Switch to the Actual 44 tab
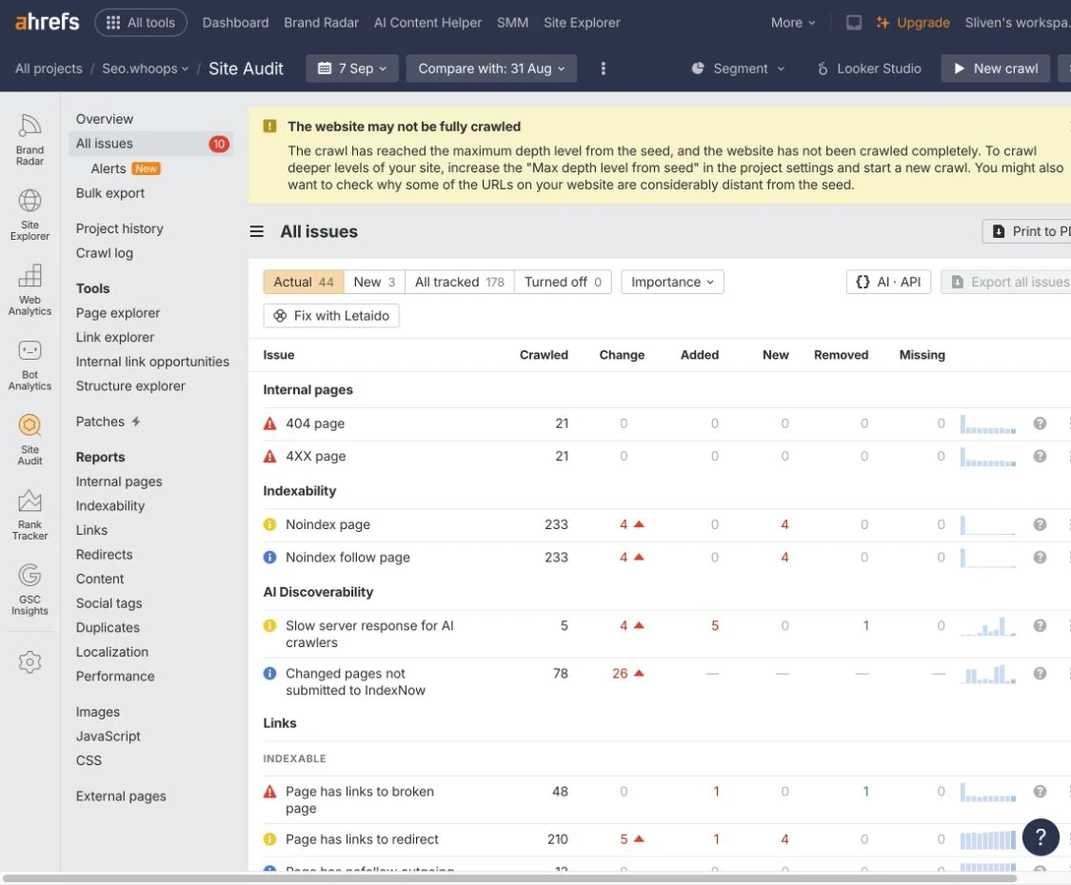This screenshot has width=1071, height=885. click(x=304, y=282)
